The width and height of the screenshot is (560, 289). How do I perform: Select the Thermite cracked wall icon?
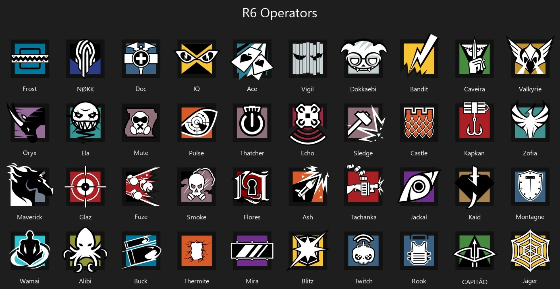(x=197, y=251)
